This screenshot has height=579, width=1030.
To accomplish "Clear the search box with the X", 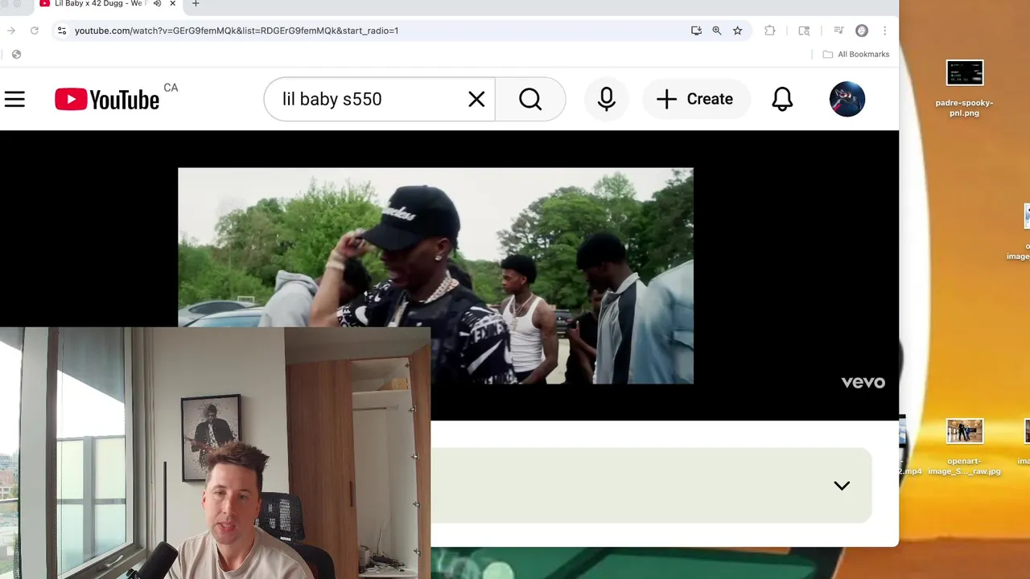I will click(x=476, y=99).
